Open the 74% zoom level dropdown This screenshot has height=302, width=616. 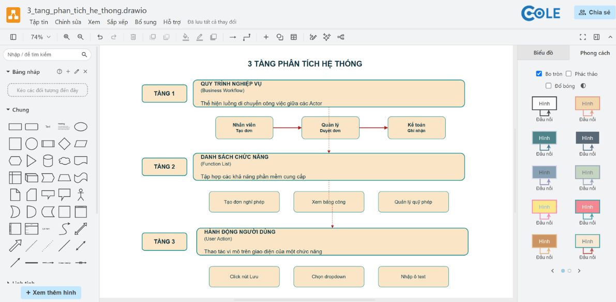click(41, 37)
